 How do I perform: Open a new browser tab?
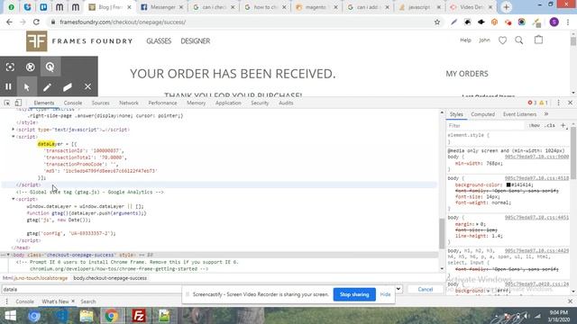pyautogui.click(x=507, y=7)
